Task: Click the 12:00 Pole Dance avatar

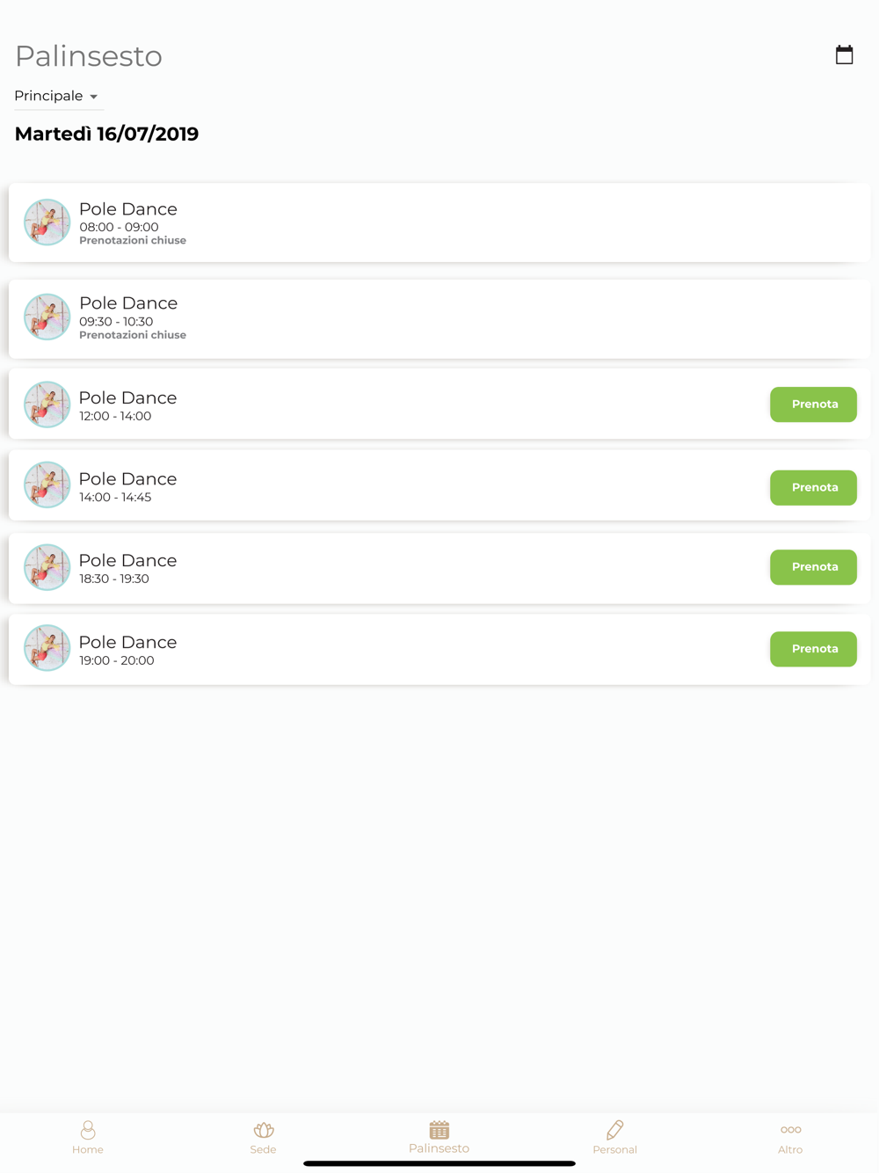Action: 47,404
